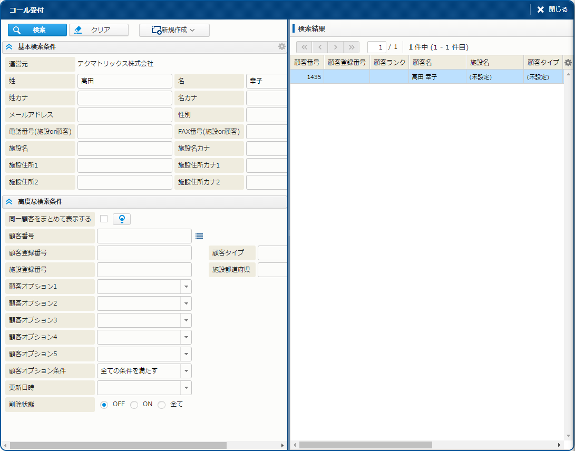Go to next results page
The height and width of the screenshot is (451, 575).
tap(336, 47)
